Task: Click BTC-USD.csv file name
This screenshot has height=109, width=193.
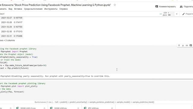Action: tap(93, 108)
